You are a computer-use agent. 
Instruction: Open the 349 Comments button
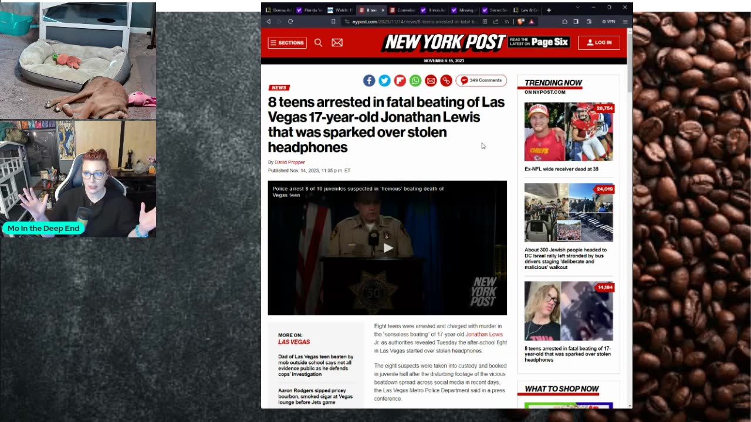coord(481,80)
